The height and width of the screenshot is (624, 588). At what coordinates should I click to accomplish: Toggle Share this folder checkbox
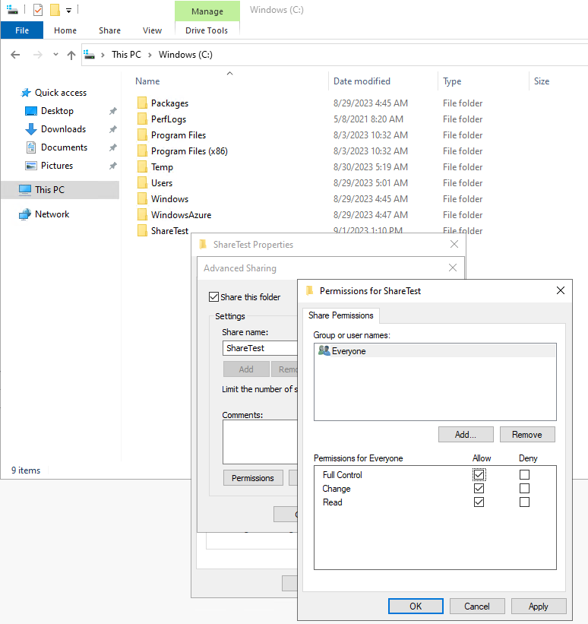pos(213,297)
